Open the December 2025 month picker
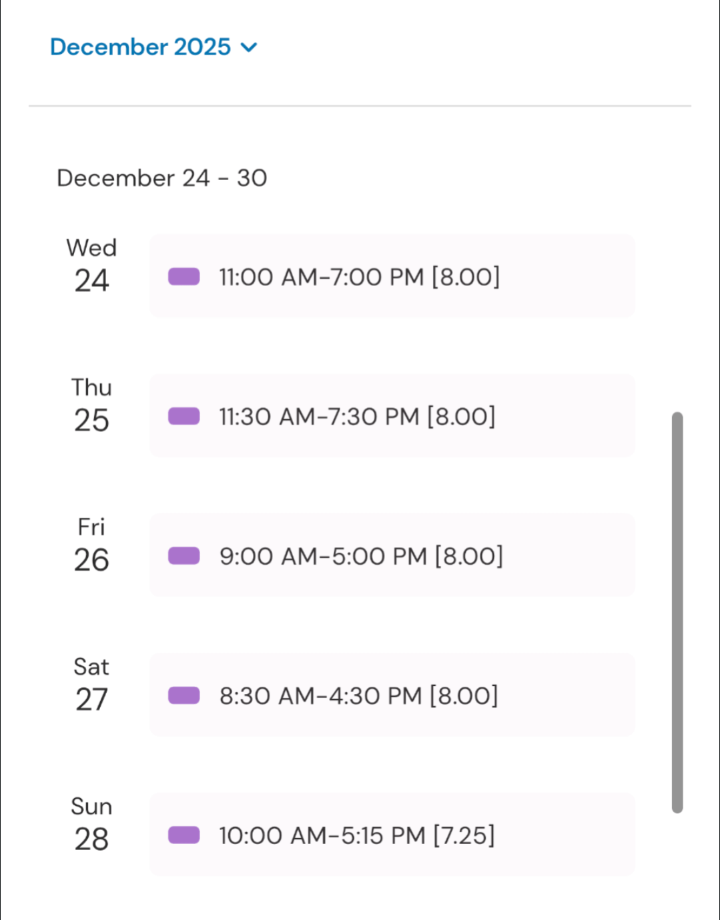 coord(140,47)
